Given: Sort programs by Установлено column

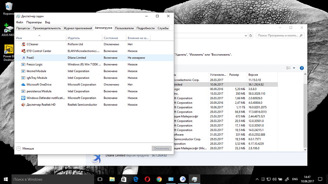Looking at the screenshot, I should point(218,74).
